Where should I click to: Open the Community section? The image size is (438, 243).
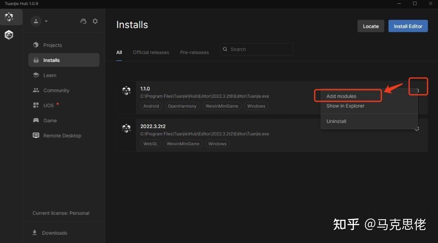click(56, 90)
